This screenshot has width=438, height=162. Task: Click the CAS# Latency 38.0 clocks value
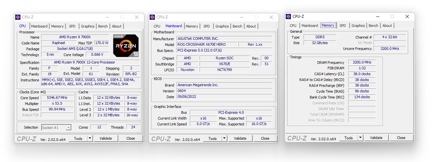point(362,74)
